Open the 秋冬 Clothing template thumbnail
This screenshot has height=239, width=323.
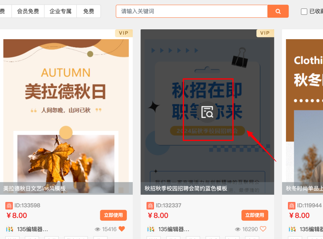pyautogui.click(x=302, y=112)
